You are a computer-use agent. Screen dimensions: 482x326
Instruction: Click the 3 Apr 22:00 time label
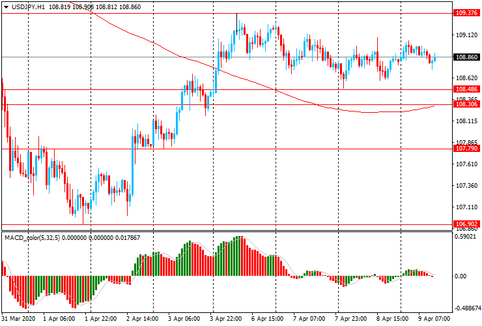225,319
